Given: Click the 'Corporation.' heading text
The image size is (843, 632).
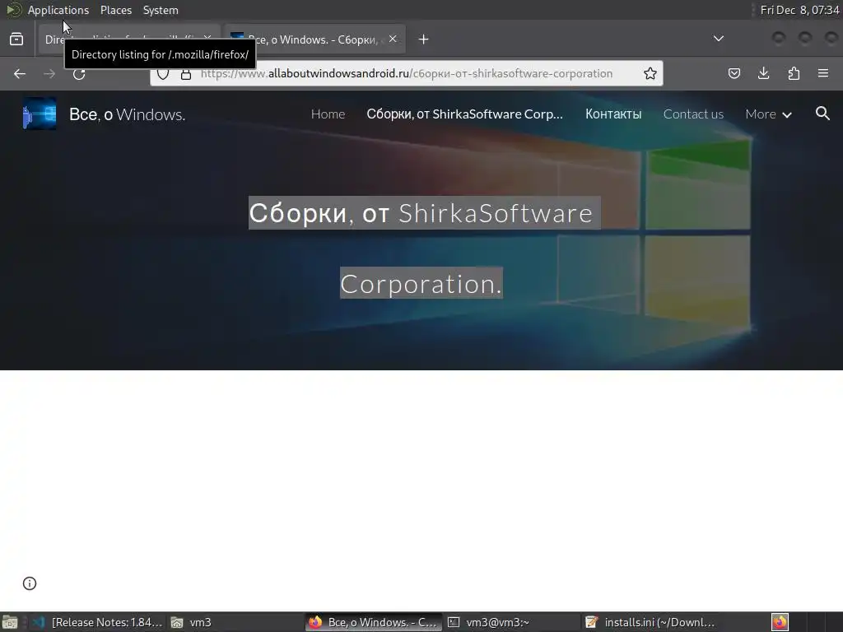Looking at the screenshot, I should (x=421, y=283).
